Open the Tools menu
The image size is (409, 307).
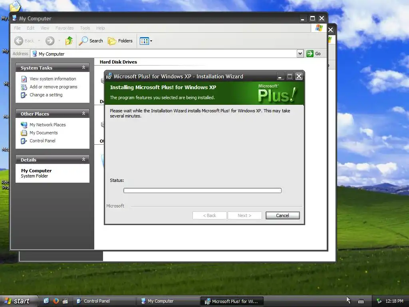(x=85, y=28)
